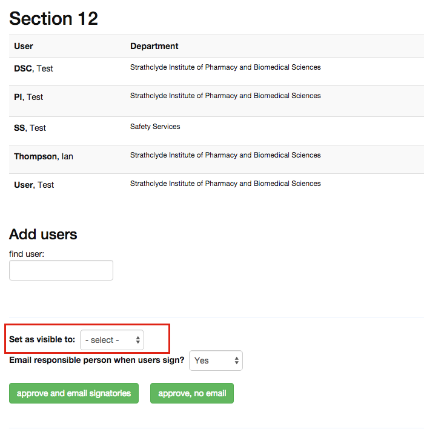Open the email responsible person 'Yes' dropdown
Screen dimensions: 424x432
pos(216,361)
